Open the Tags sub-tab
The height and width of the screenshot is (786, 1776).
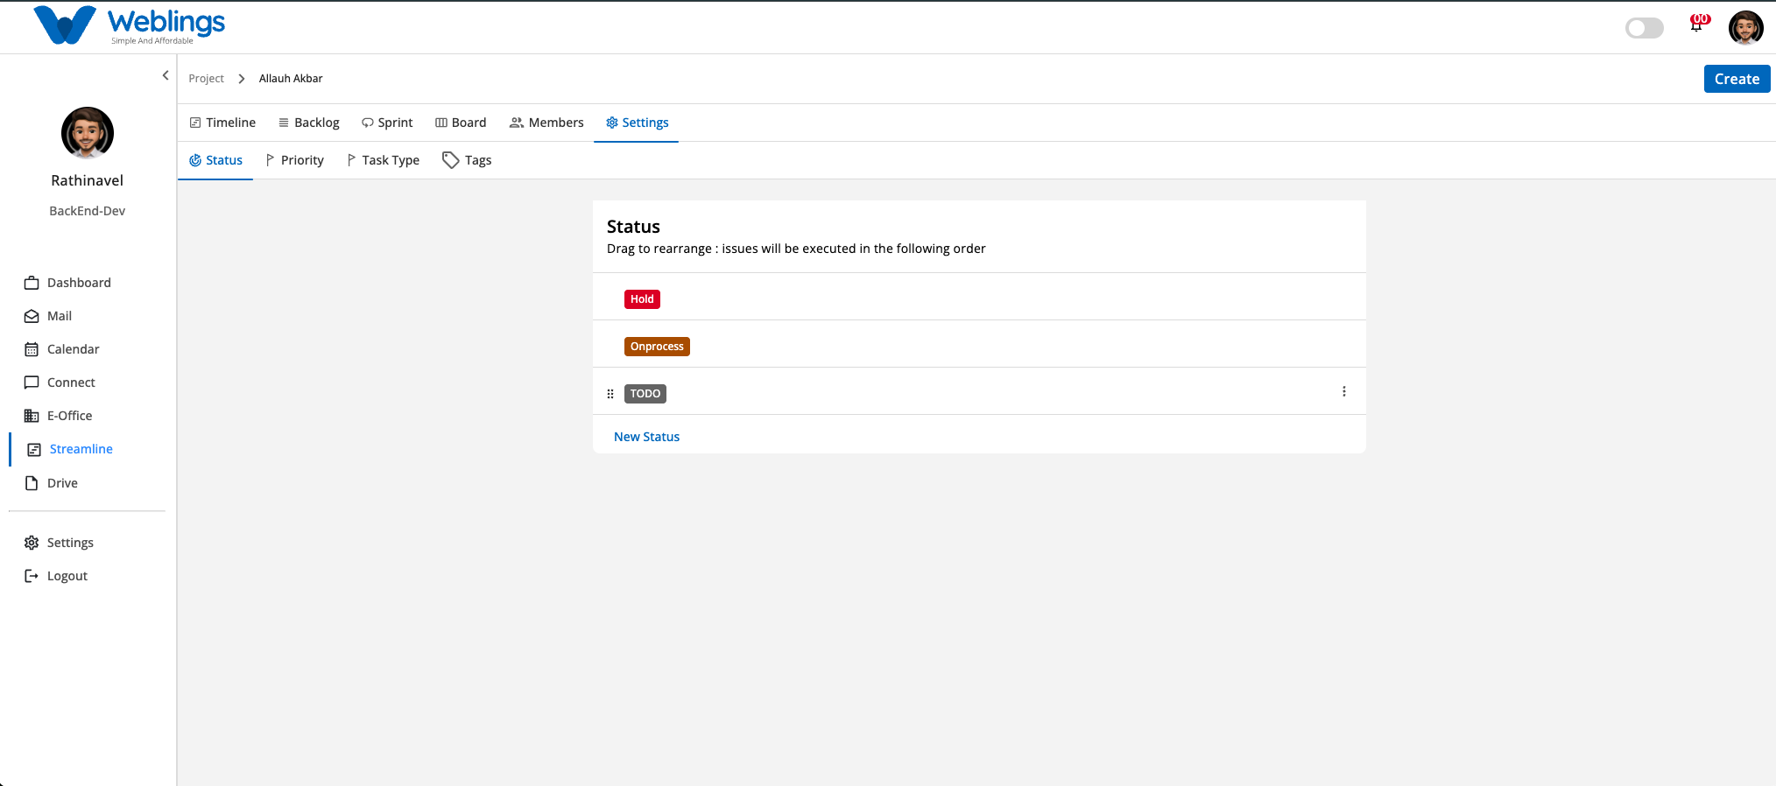pos(467,160)
